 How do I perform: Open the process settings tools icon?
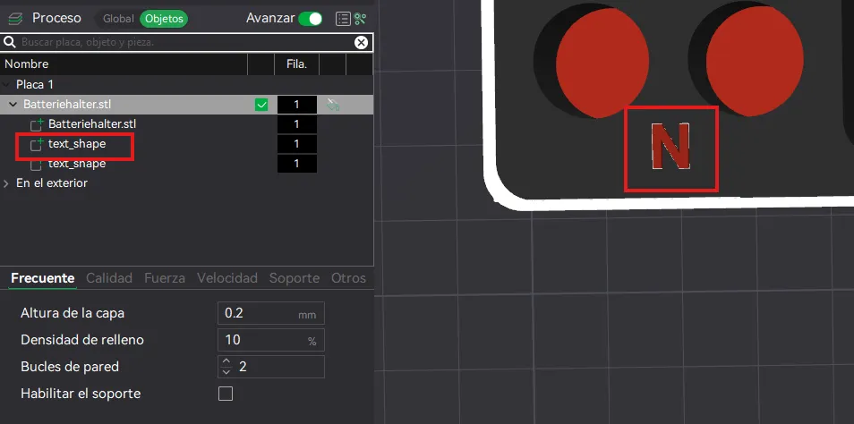(x=360, y=19)
